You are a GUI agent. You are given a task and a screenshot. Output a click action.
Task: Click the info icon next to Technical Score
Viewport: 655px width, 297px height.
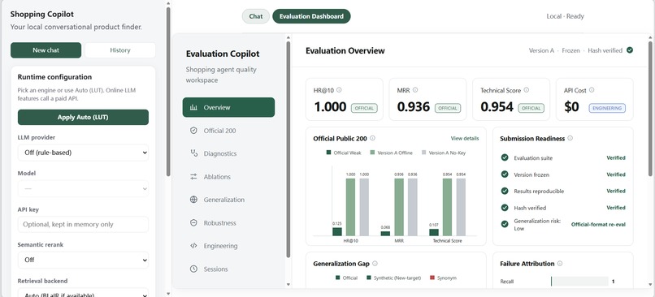coord(527,90)
